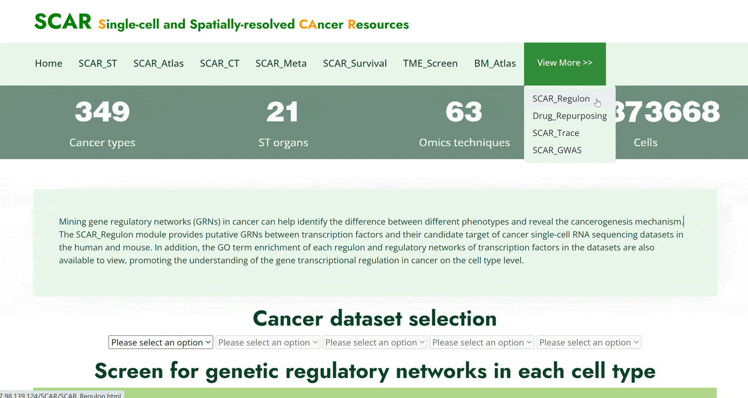Image resolution: width=748 pixels, height=398 pixels.
Task: Open the SCAR_Atlas module
Action: click(159, 63)
